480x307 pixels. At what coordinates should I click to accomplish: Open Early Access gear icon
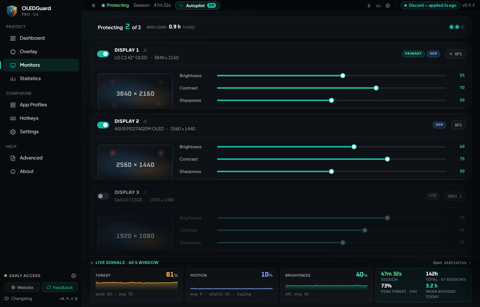point(74,276)
